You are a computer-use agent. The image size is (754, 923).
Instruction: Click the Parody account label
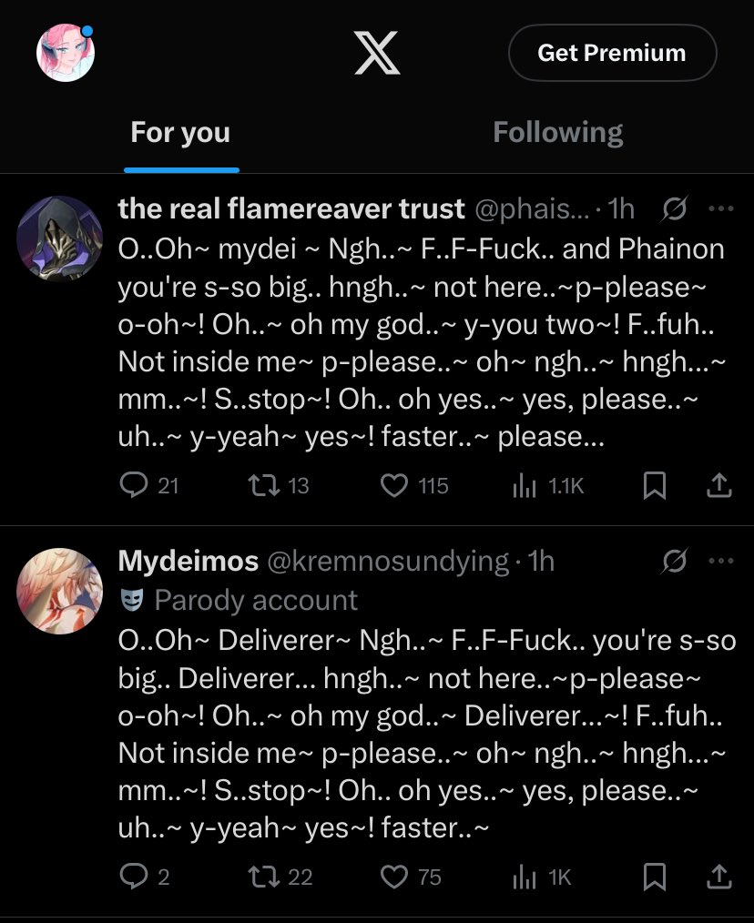255,601
